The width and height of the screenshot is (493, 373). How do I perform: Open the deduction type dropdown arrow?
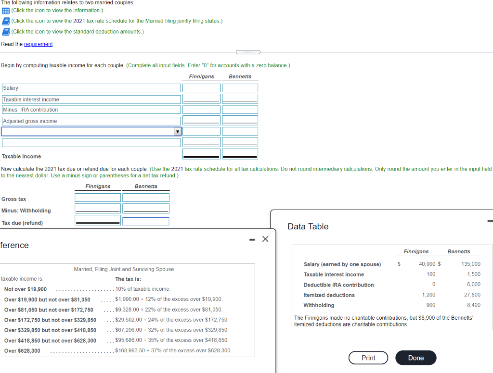(178, 132)
